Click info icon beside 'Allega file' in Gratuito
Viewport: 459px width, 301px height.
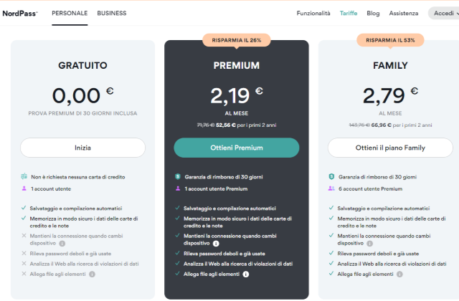pos(92,274)
